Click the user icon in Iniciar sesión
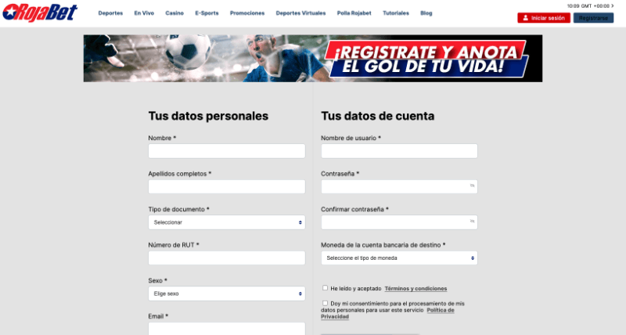Screen dimensions: 626x335 (x=525, y=18)
